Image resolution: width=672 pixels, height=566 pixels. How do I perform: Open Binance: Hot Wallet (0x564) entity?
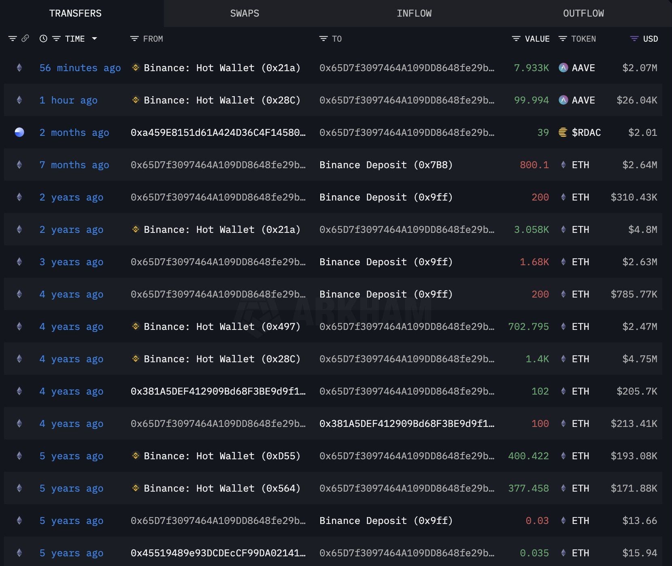point(222,488)
